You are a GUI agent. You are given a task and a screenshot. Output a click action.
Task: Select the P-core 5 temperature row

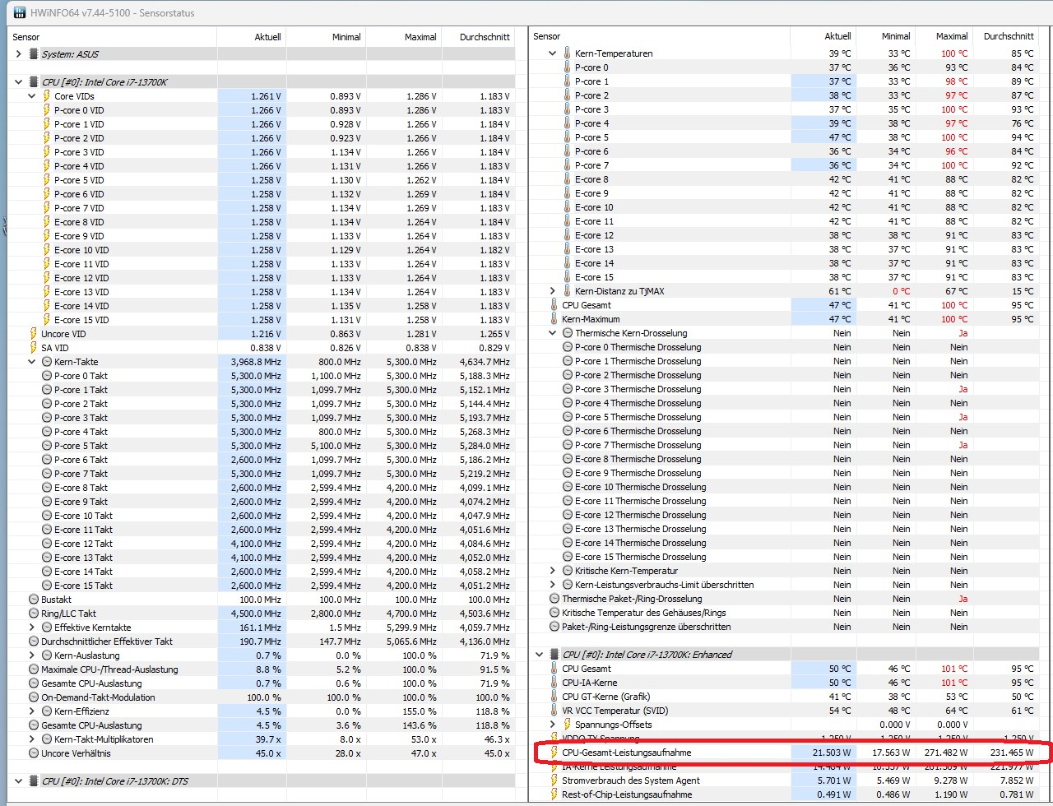pos(785,137)
